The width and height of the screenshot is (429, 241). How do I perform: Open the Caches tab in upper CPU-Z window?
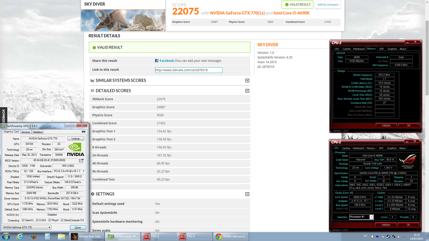coord(347,49)
